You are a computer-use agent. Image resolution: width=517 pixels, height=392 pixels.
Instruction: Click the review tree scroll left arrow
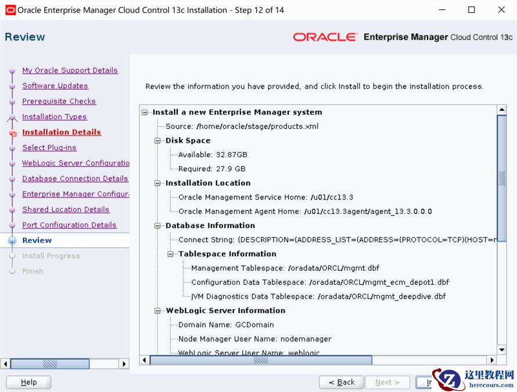click(x=145, y=360)
